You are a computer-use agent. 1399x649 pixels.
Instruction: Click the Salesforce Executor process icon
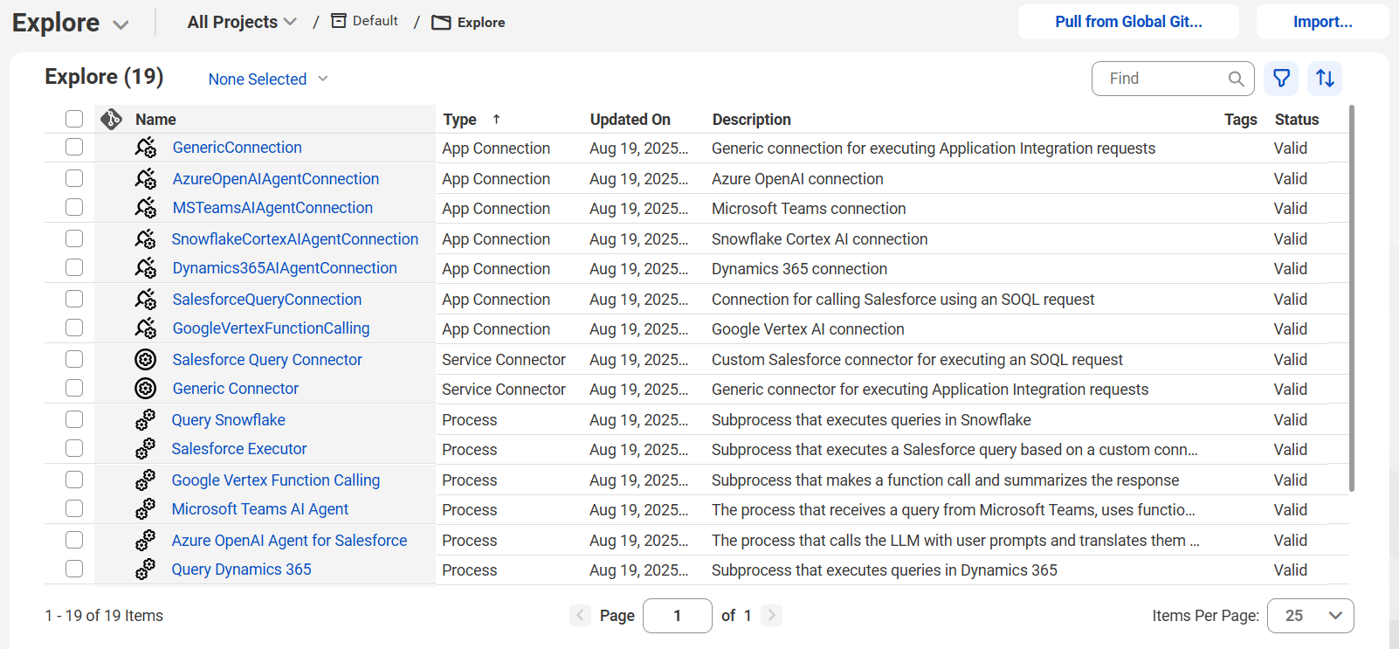[x=146, y=449]
